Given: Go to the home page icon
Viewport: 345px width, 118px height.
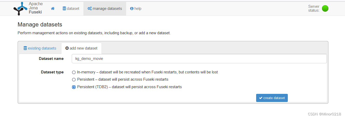Looking at the screenshot, I should [x=53, y=9].
